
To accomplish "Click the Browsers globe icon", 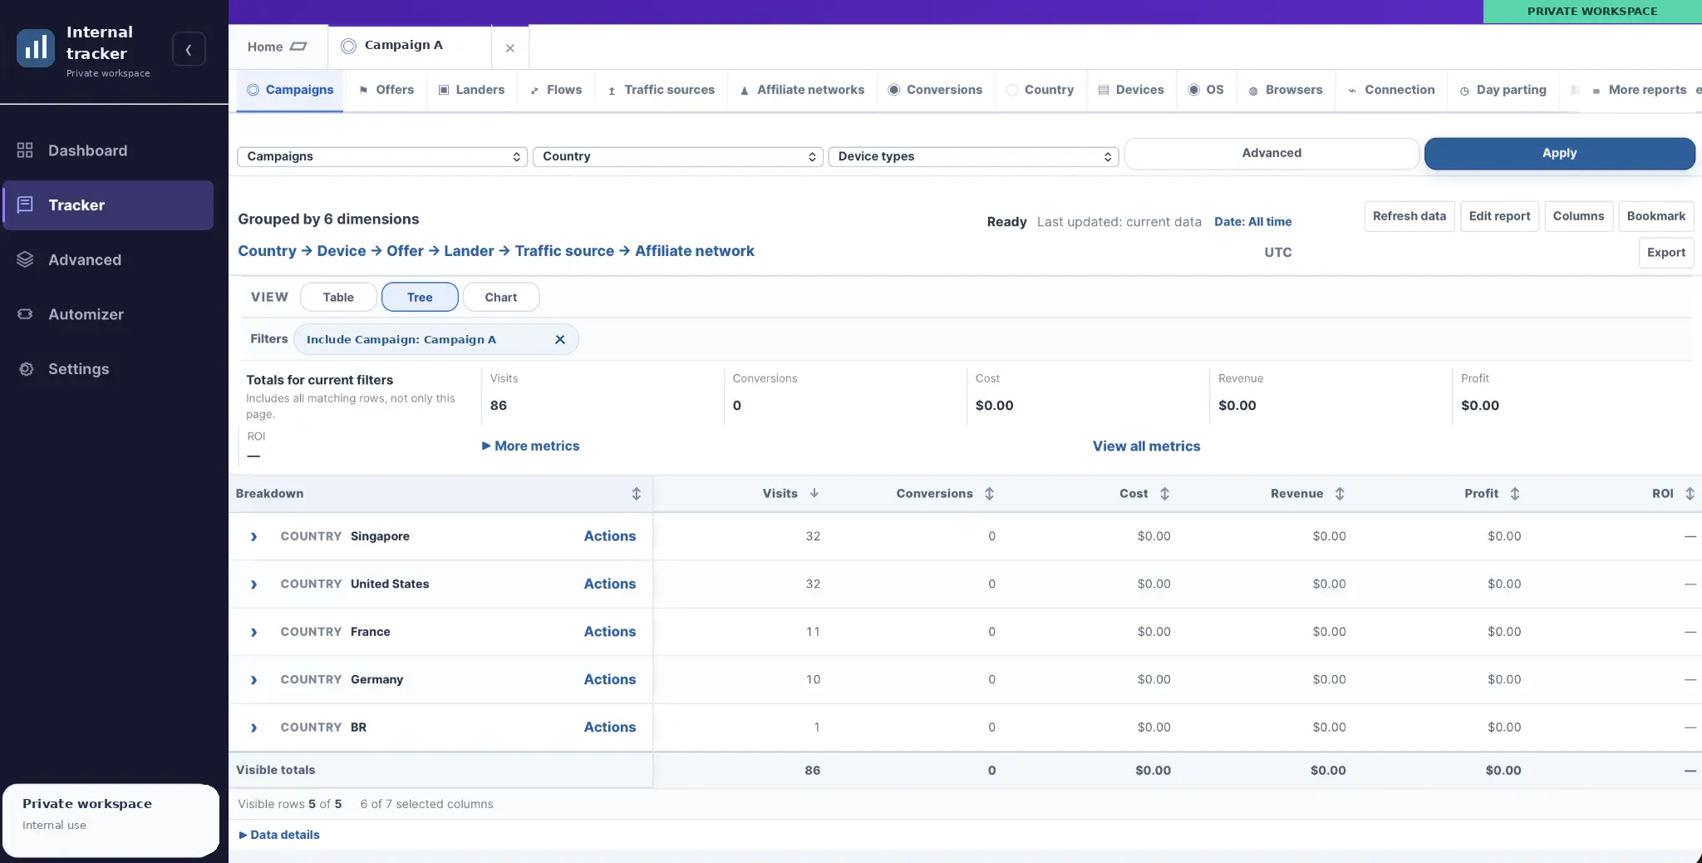I will (x=1253, y=91).
